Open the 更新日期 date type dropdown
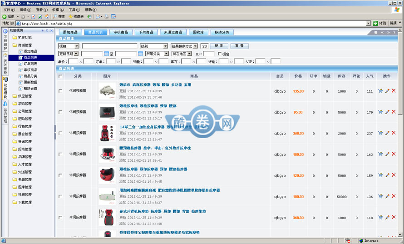 tap(68, 54)
